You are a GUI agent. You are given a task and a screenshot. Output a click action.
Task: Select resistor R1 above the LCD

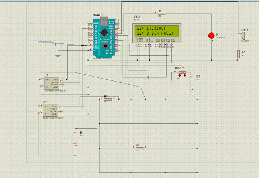(x=161, y=14)
